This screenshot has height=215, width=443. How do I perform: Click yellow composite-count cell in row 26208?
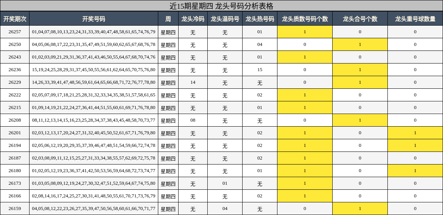(x=360, y=120)
